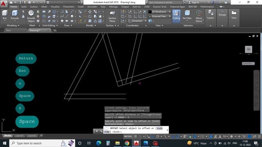
Task: Select the Box modeling tool
Action: (x=5, y=15)
